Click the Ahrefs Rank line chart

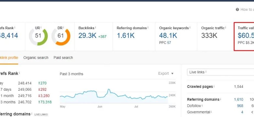pyautogui.click(x=114, y=95)
